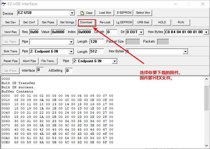The image size is (210, 149).
Task: Click the 'Buffer Contents' log line
Action: pyautogui.click(x=17, y=92)
